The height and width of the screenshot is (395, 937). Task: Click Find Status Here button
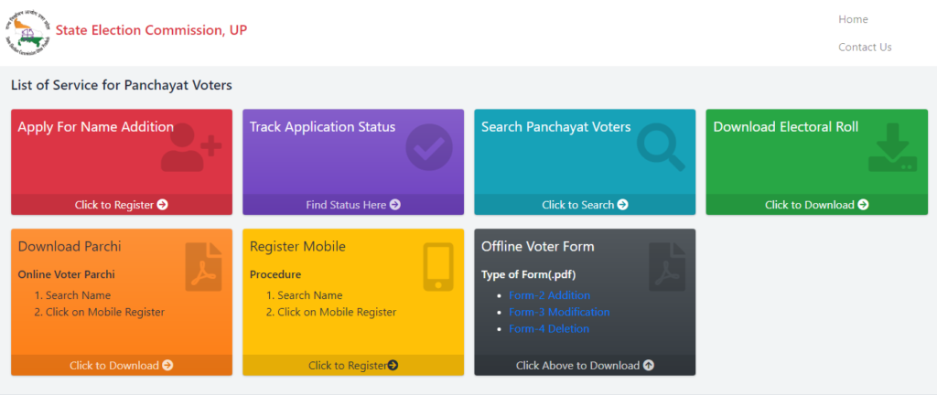[353, 205]
